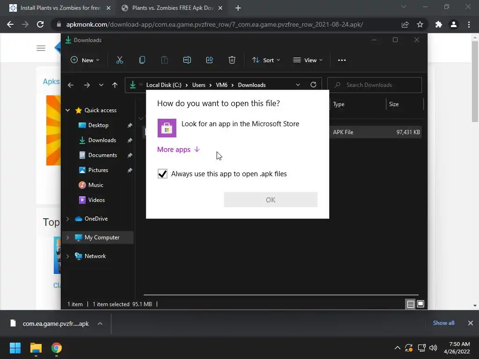Select Desktop in Quick access
The width and height of the screenshot is (479, 359).
pyautogui.click(x=98, y=125)
